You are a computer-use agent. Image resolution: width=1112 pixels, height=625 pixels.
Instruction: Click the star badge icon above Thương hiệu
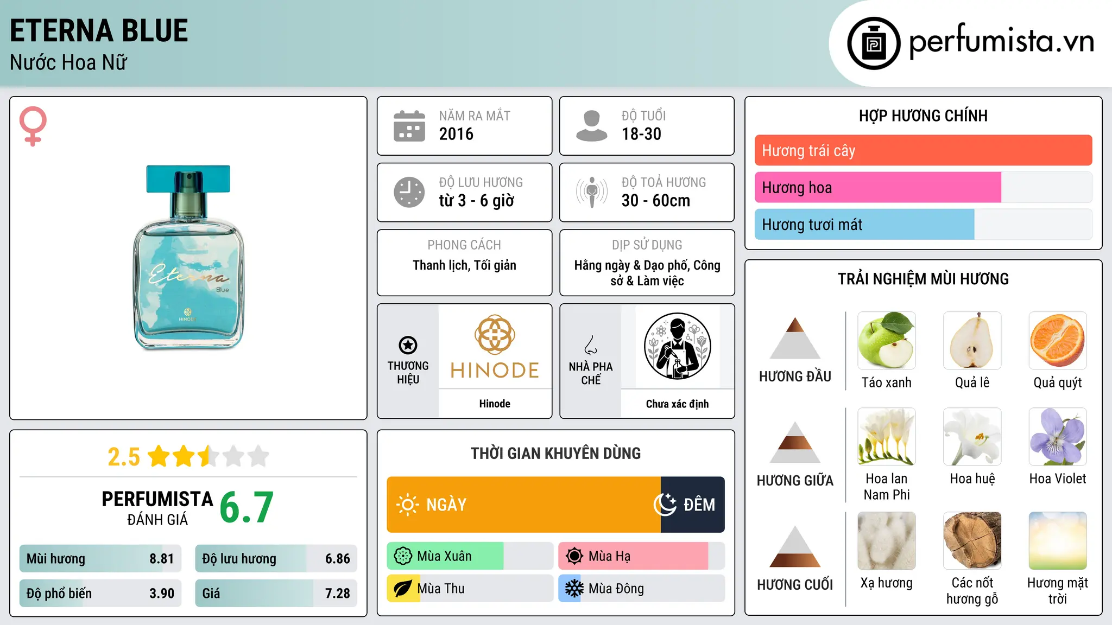(x=408, y=345)
